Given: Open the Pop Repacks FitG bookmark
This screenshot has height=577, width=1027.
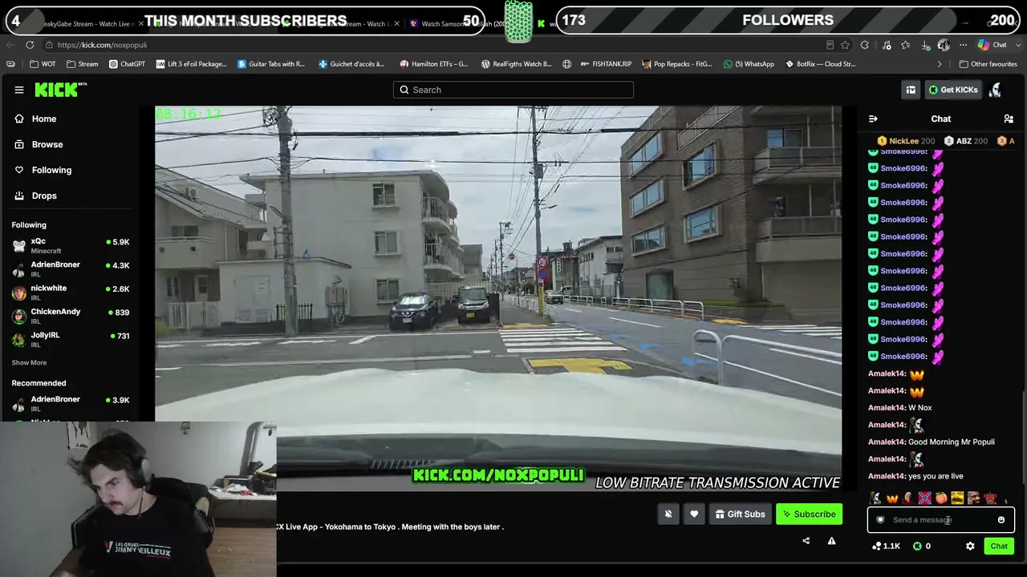Looking at the screenshot, I should pos(676,64).
